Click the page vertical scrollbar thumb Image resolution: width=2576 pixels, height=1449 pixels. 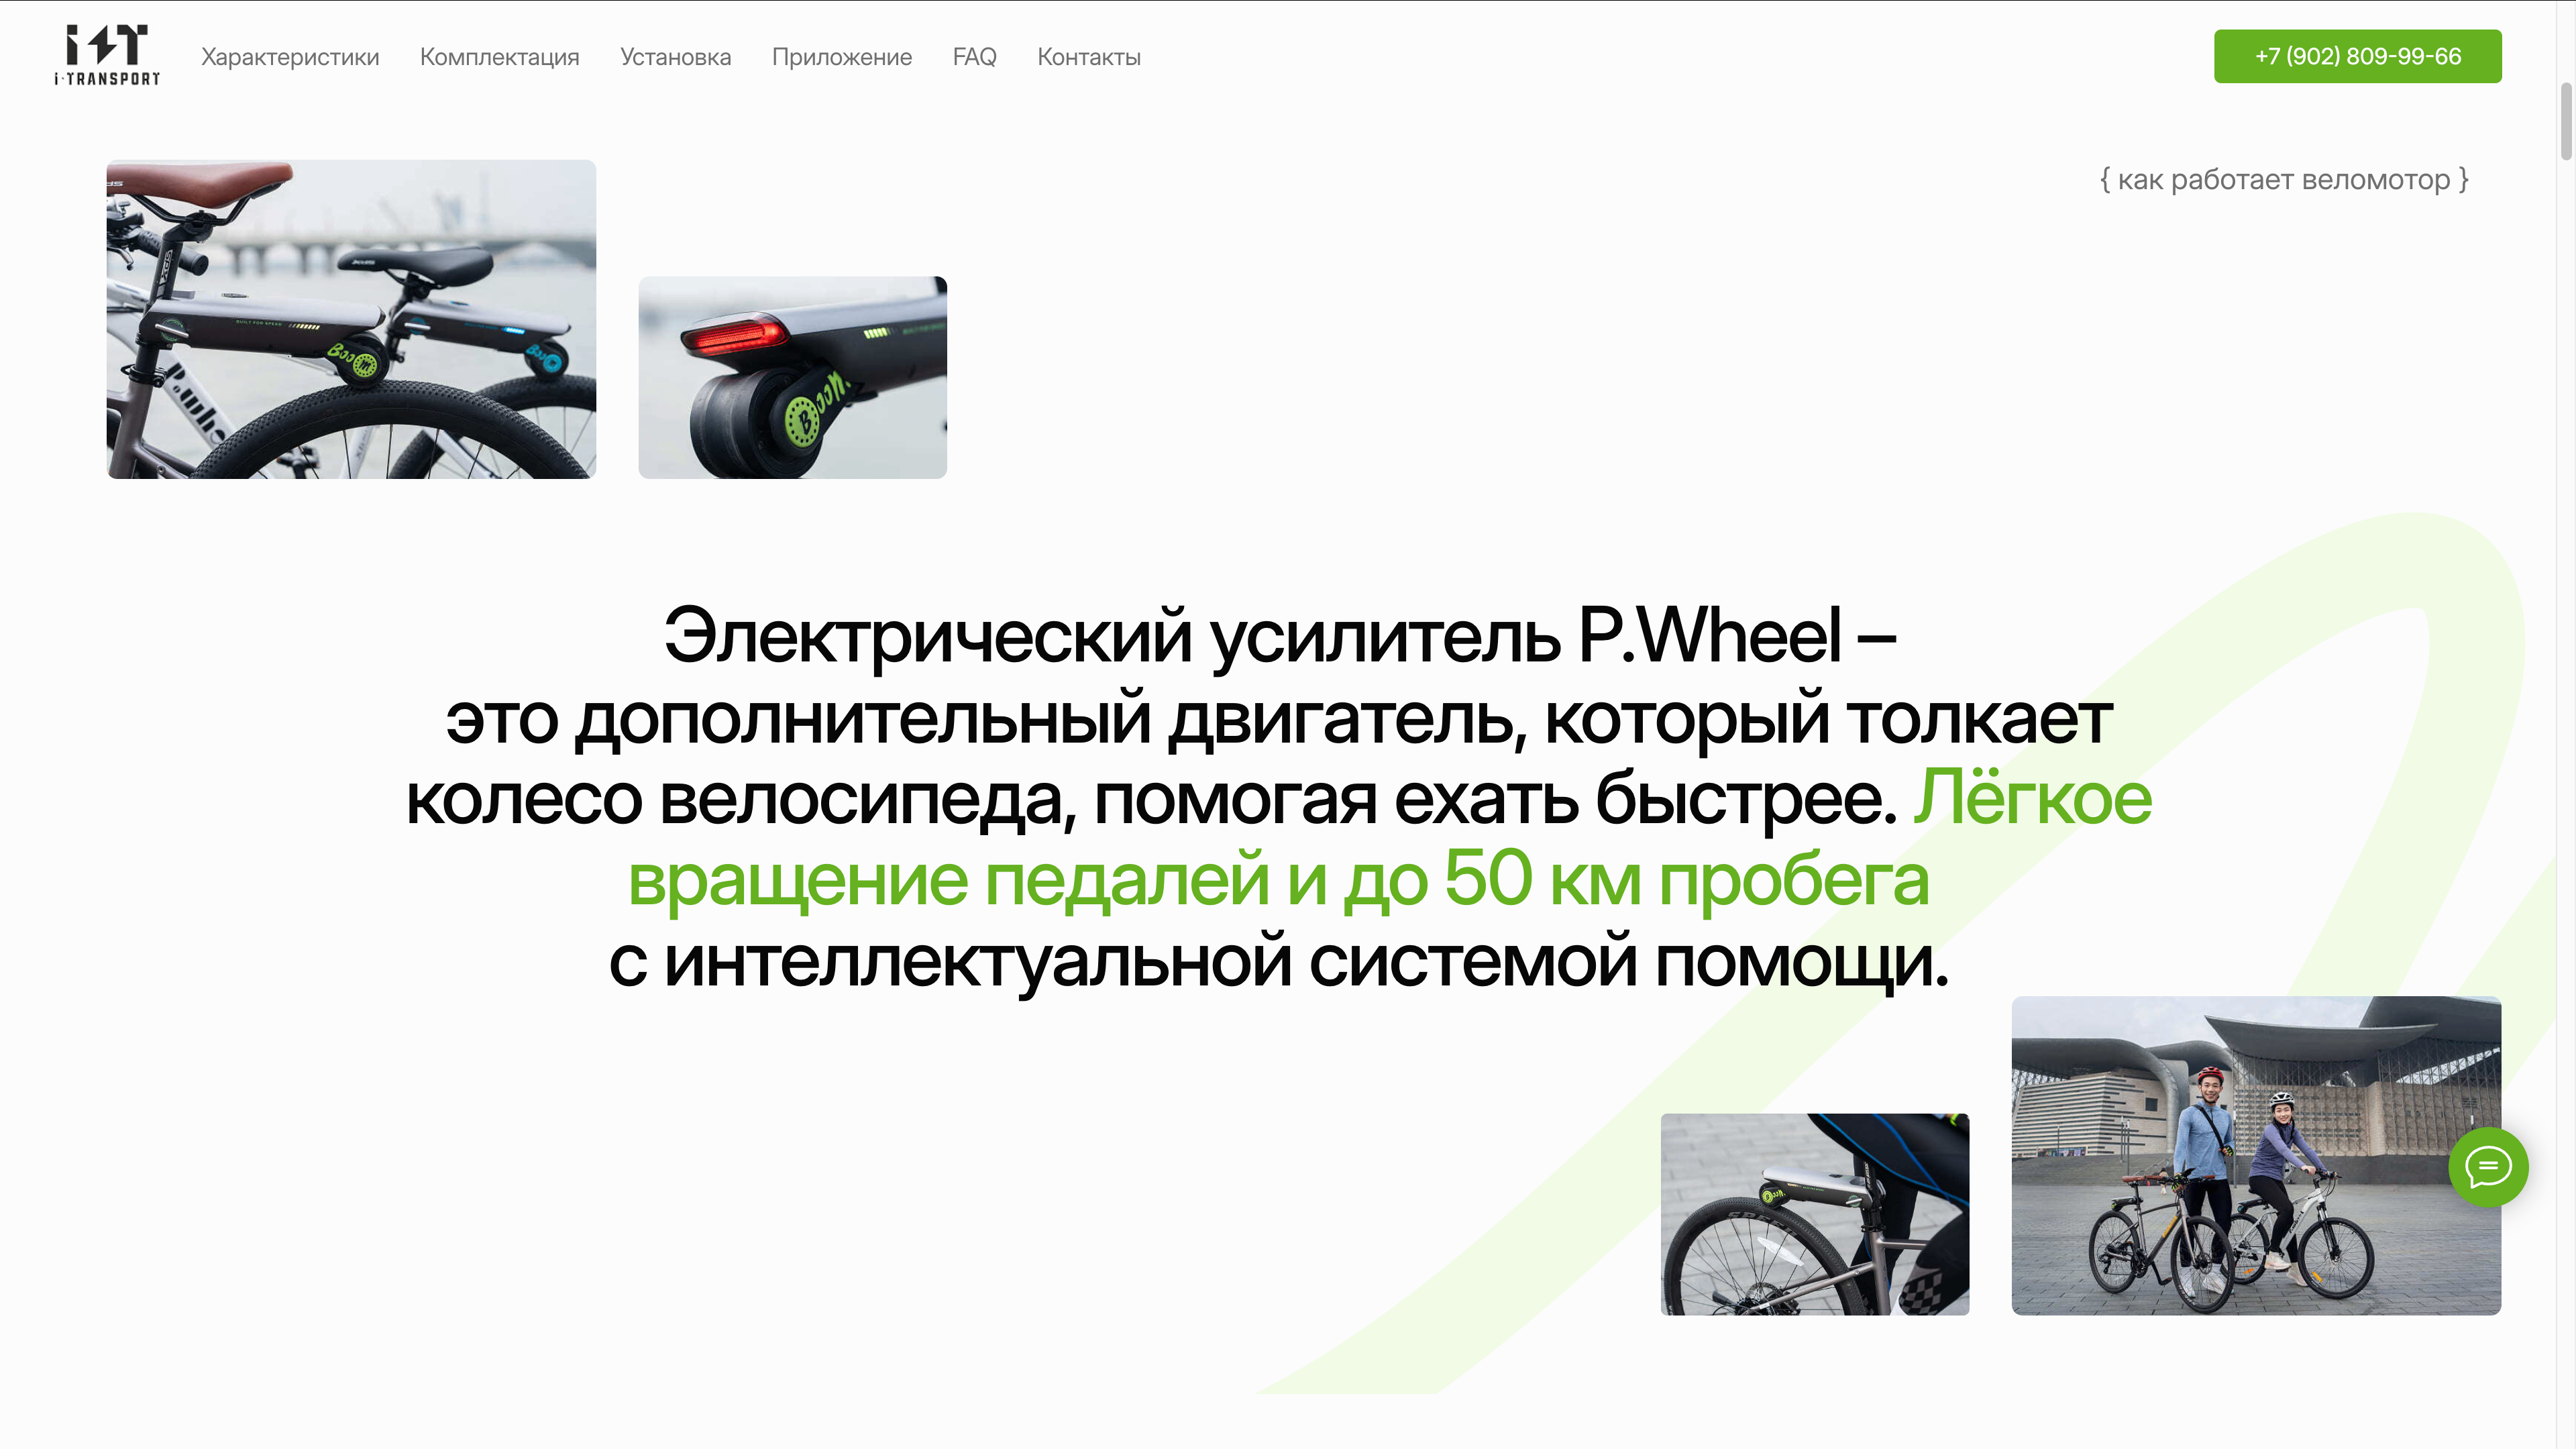tap(2565, 122)
